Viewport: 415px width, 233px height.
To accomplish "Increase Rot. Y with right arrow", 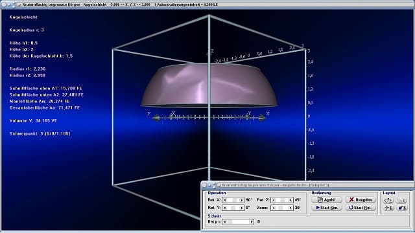I will 241,208.
